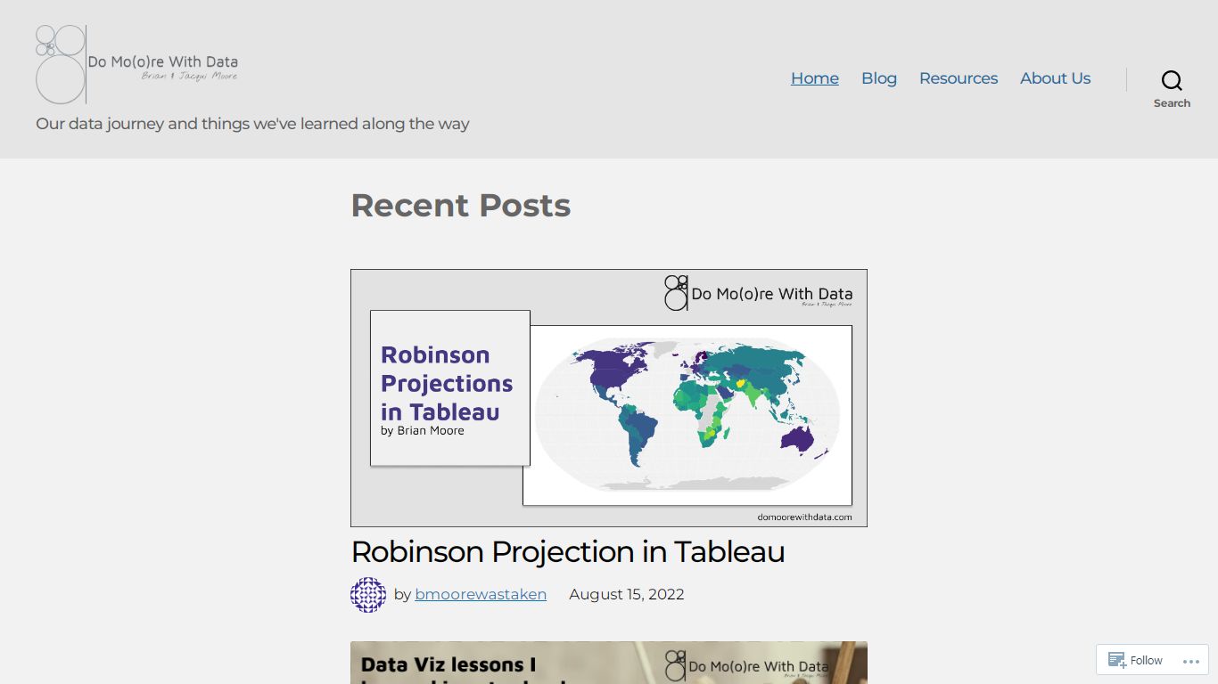The height and width of the screenshot is (684, 1218).
Task: Click the bmoorewastaken author avatar
Action: point(368,595)
